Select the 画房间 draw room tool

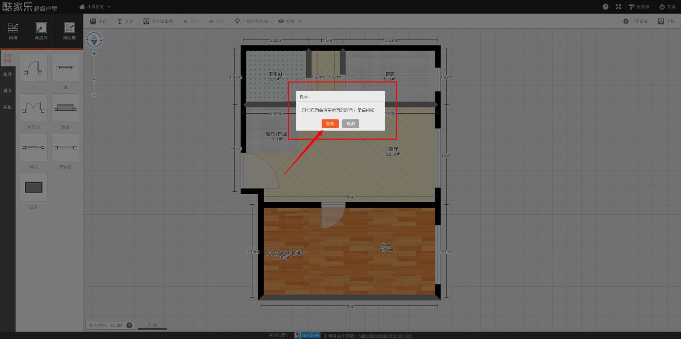[x=41, y=31]
